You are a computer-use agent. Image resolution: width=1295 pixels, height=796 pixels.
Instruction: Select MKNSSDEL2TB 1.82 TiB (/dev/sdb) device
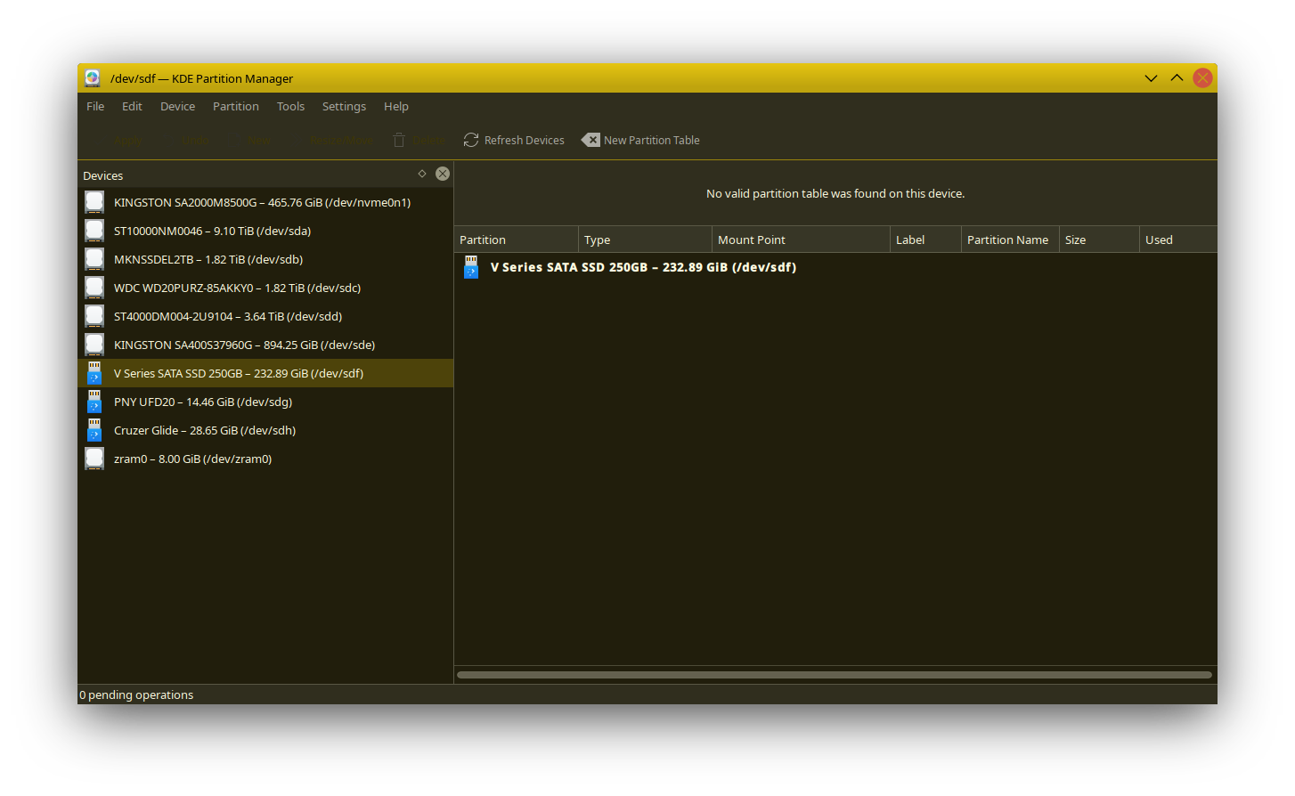point(265,259)
